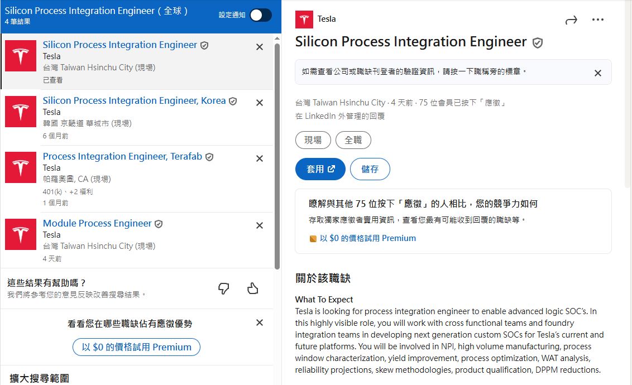This screenshot has width=632, height=385.
Task: Click the share arrow icon in job header
Action: tap(571, 20)
